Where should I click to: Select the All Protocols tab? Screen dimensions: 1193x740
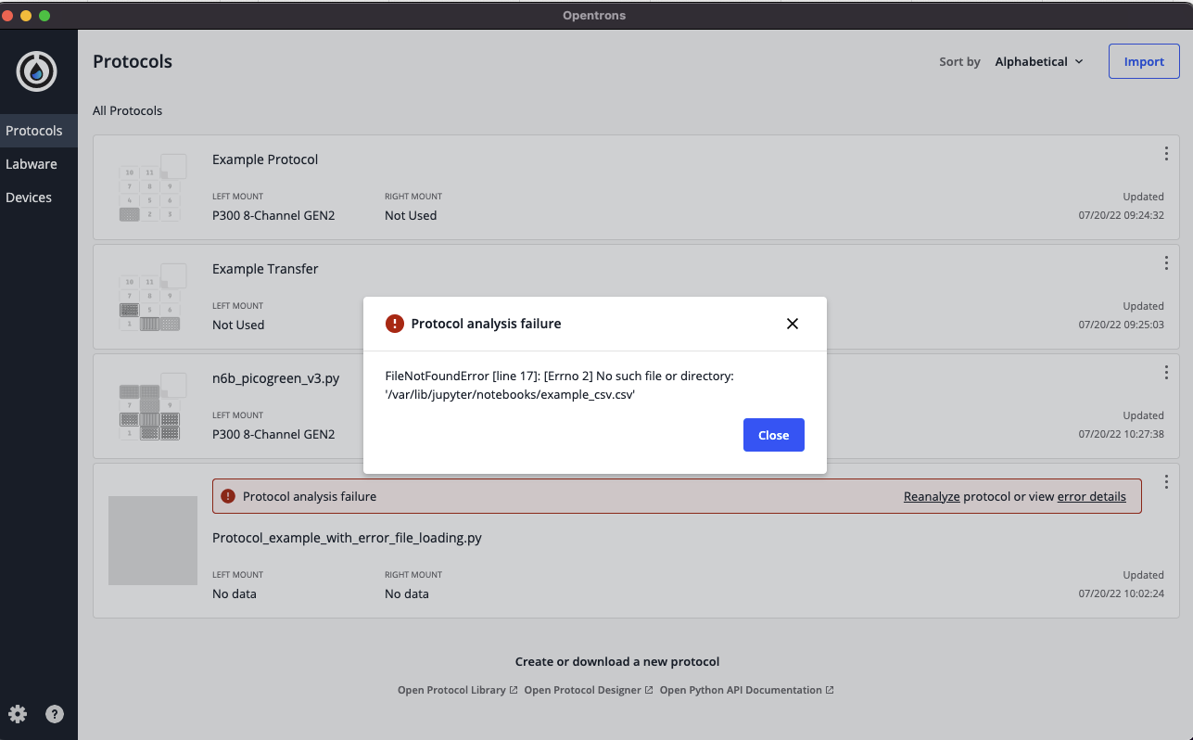tap(127, 110)
